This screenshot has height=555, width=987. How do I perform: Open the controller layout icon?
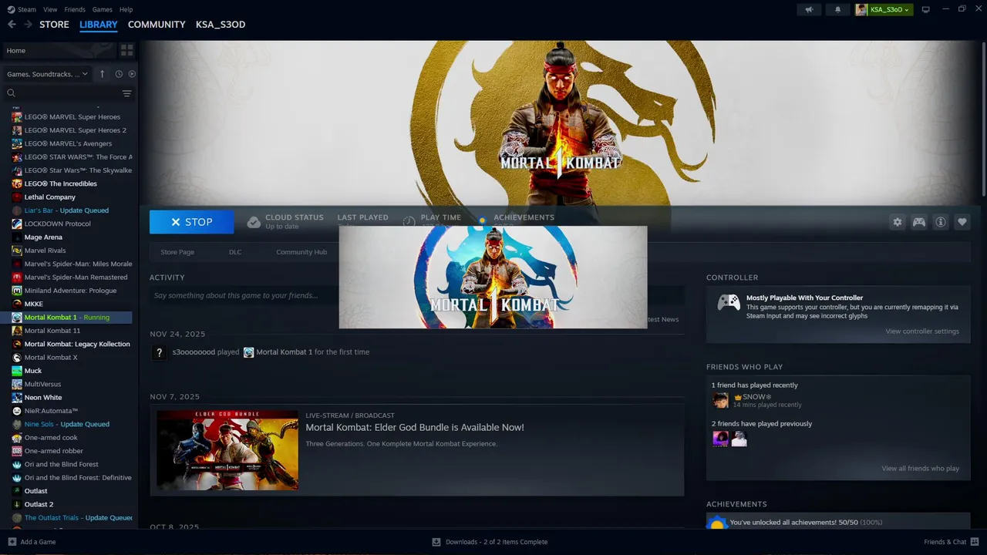[x=919, y=222]
